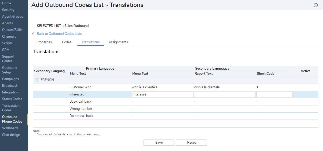The height and width of the screenshot is (151, 323).
Task: Click the Report Text input for Interested
Action: [225, 94]
